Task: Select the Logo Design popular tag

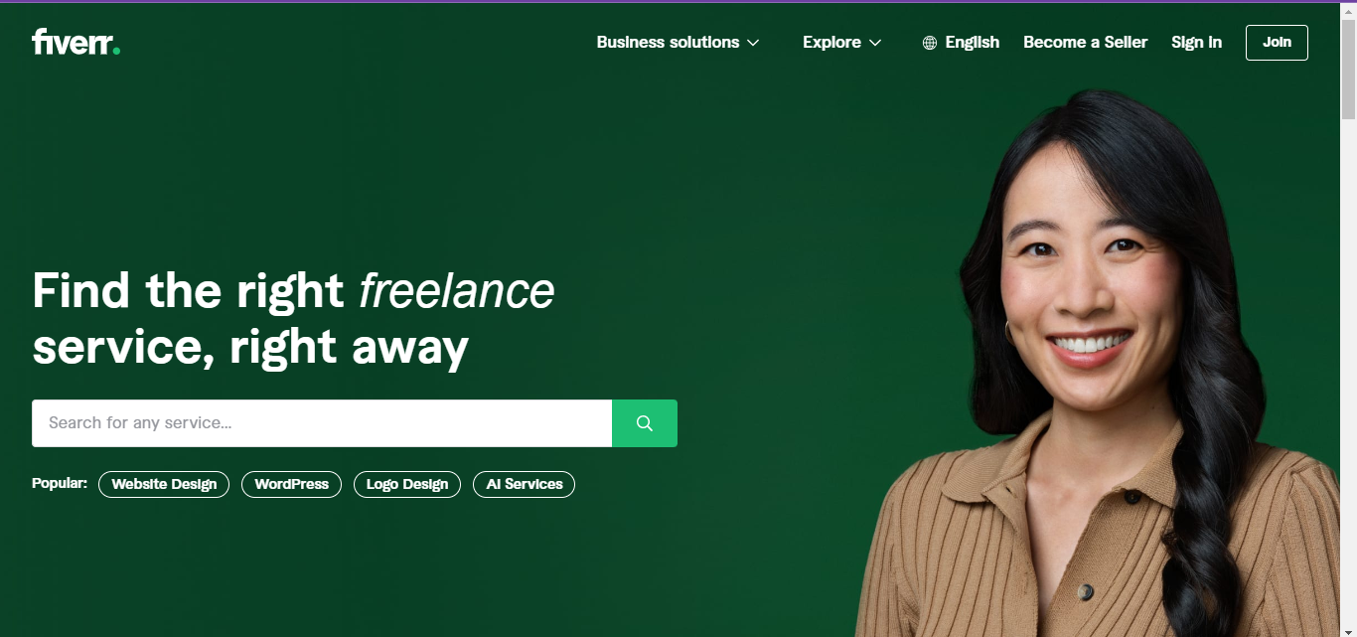Action: click(407, 485)
